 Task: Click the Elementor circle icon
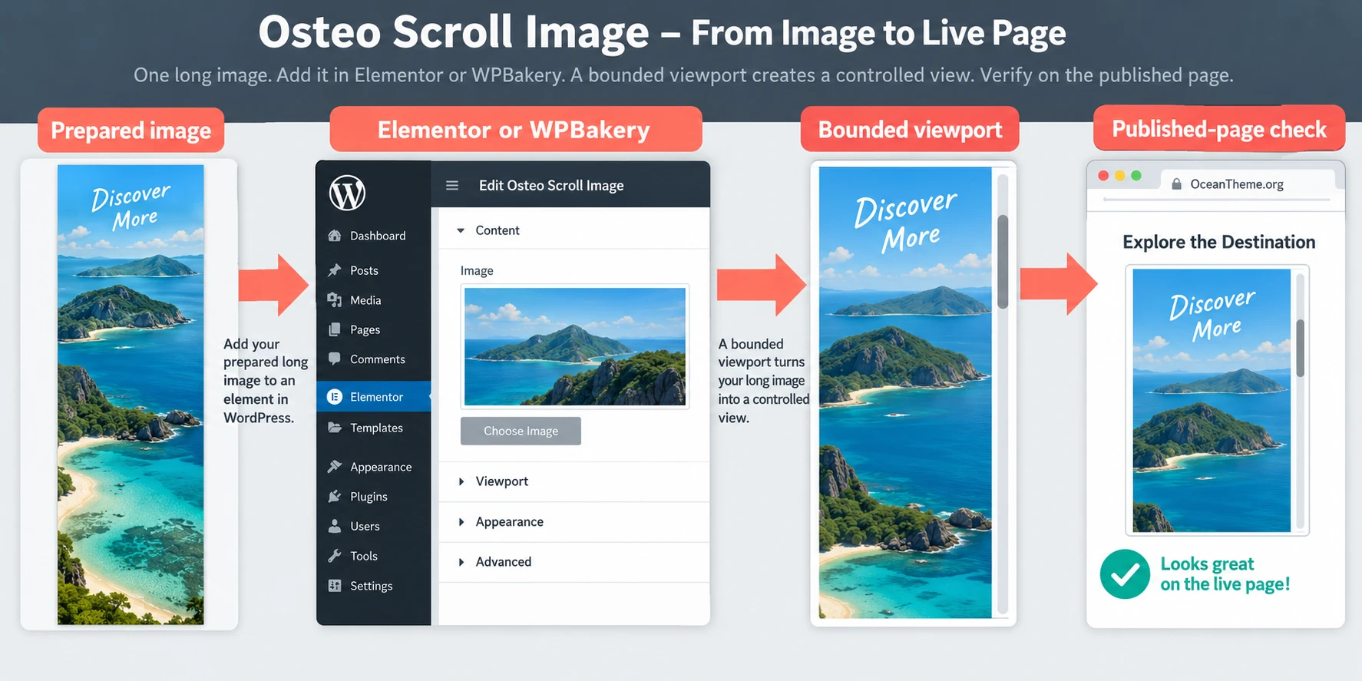click(335, 397)
